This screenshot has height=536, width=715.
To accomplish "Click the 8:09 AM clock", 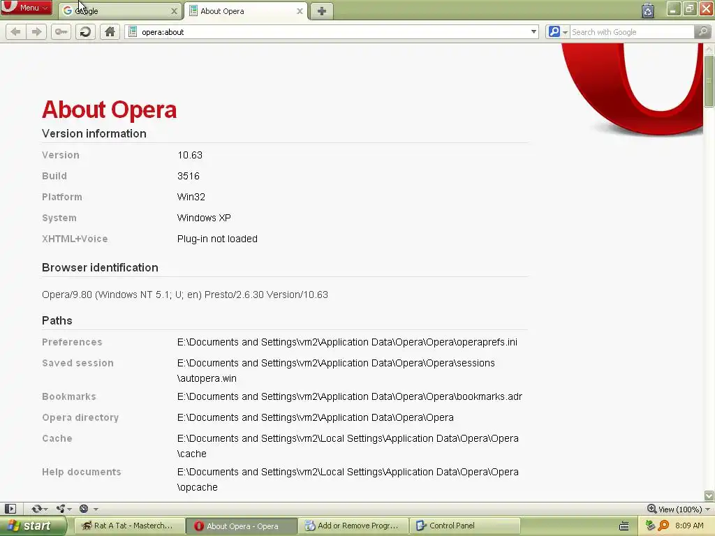I will 689,526.
